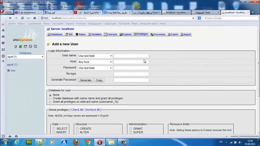Image resolution: width=260 pixels, height=146 pixels.
Task: Toggle the panel icon in Opera status bar
Action: (3, 136)
